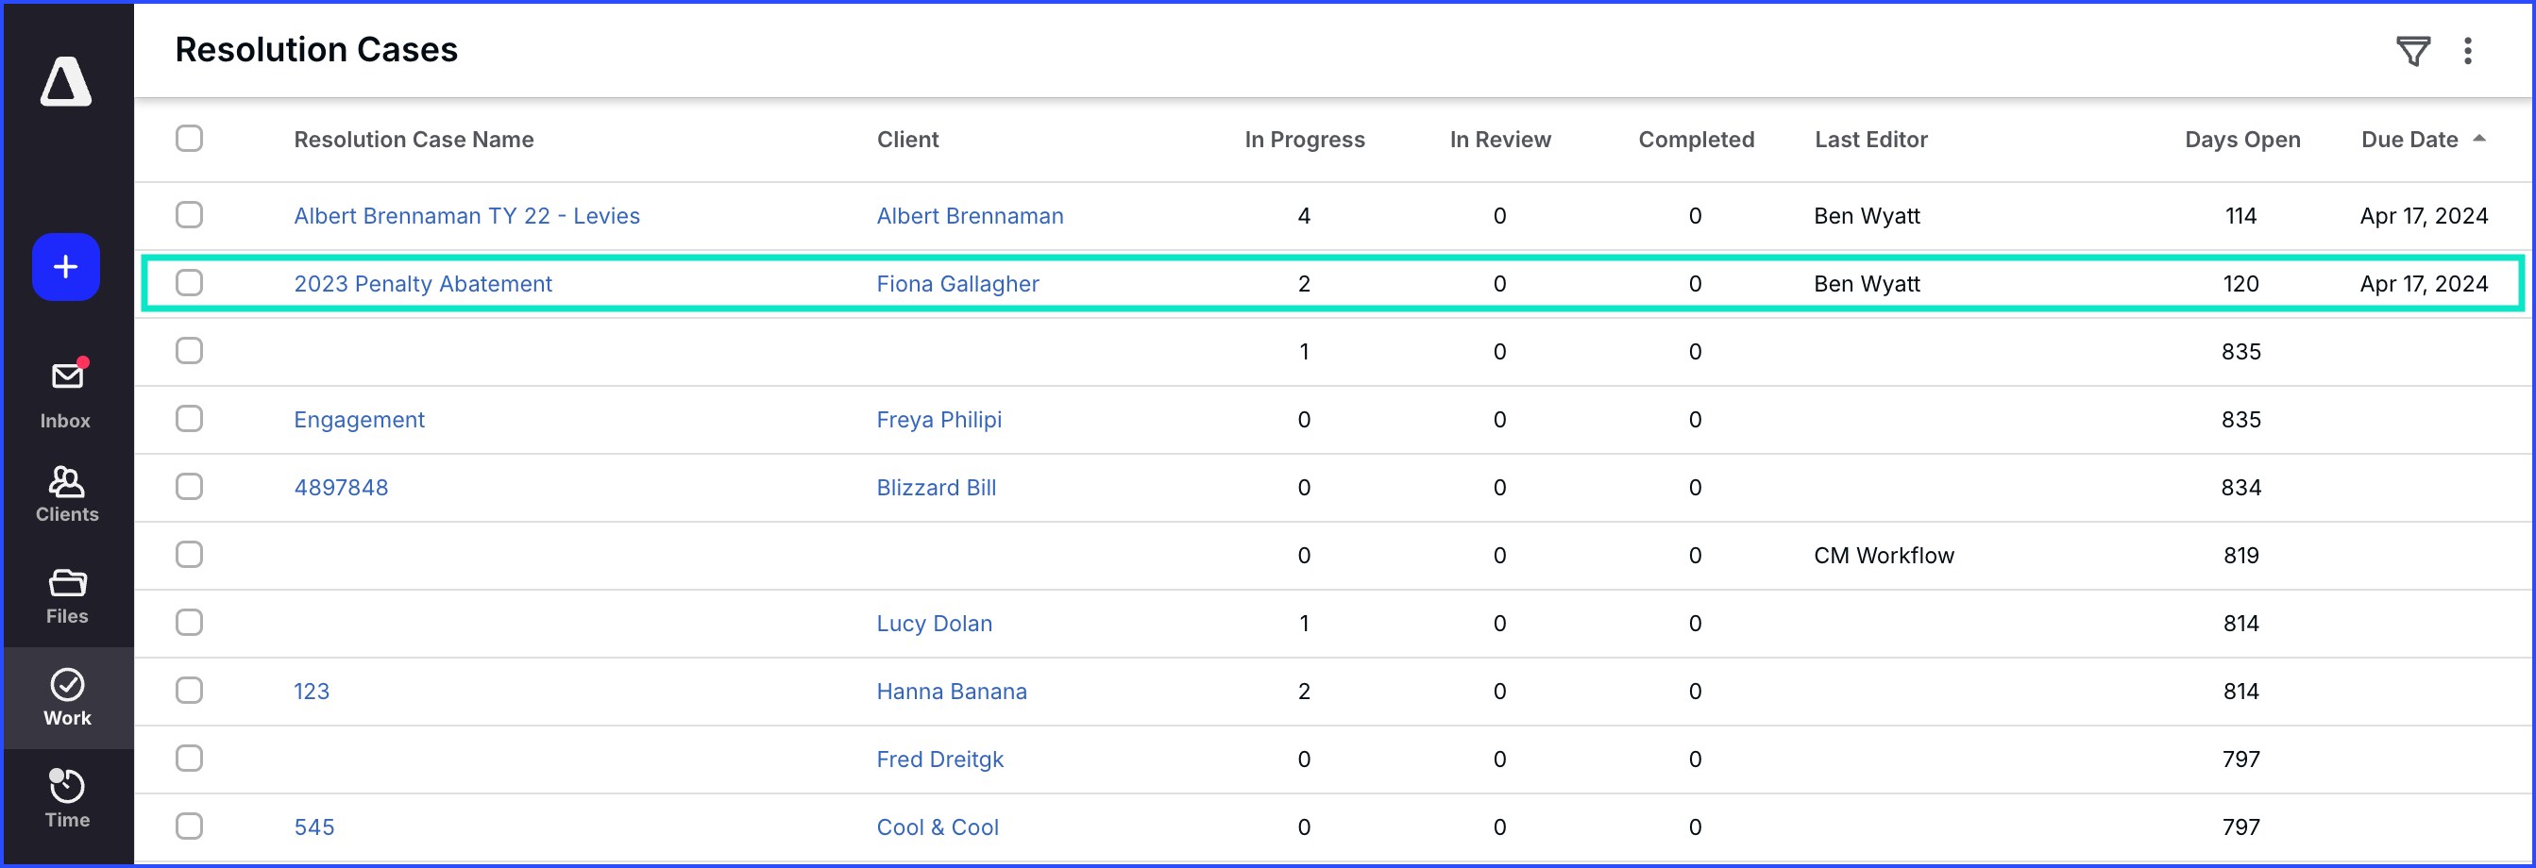Check the 2023 Penalty Abatement row
Viewport: 2536px width, 868px height.
189,283
